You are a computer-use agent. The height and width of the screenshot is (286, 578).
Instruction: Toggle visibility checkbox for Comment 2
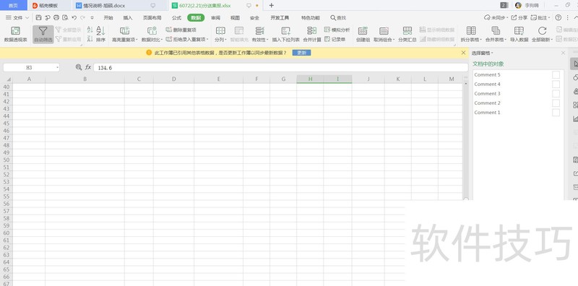click(556, 103)
